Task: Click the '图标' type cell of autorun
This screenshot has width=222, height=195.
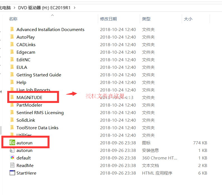Action: 146,143
